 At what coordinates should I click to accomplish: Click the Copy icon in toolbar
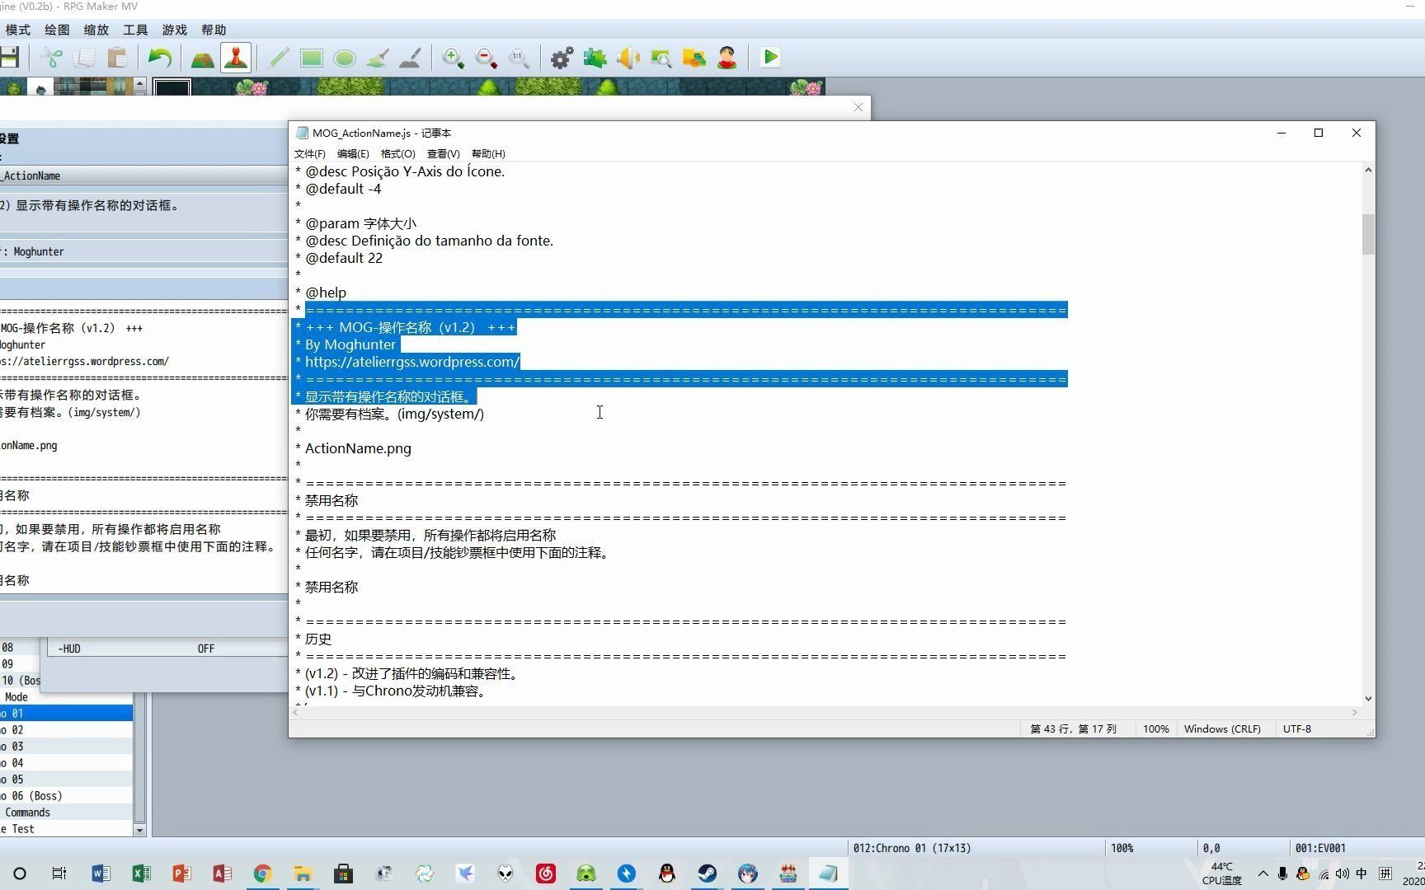(x=84, y=58)
